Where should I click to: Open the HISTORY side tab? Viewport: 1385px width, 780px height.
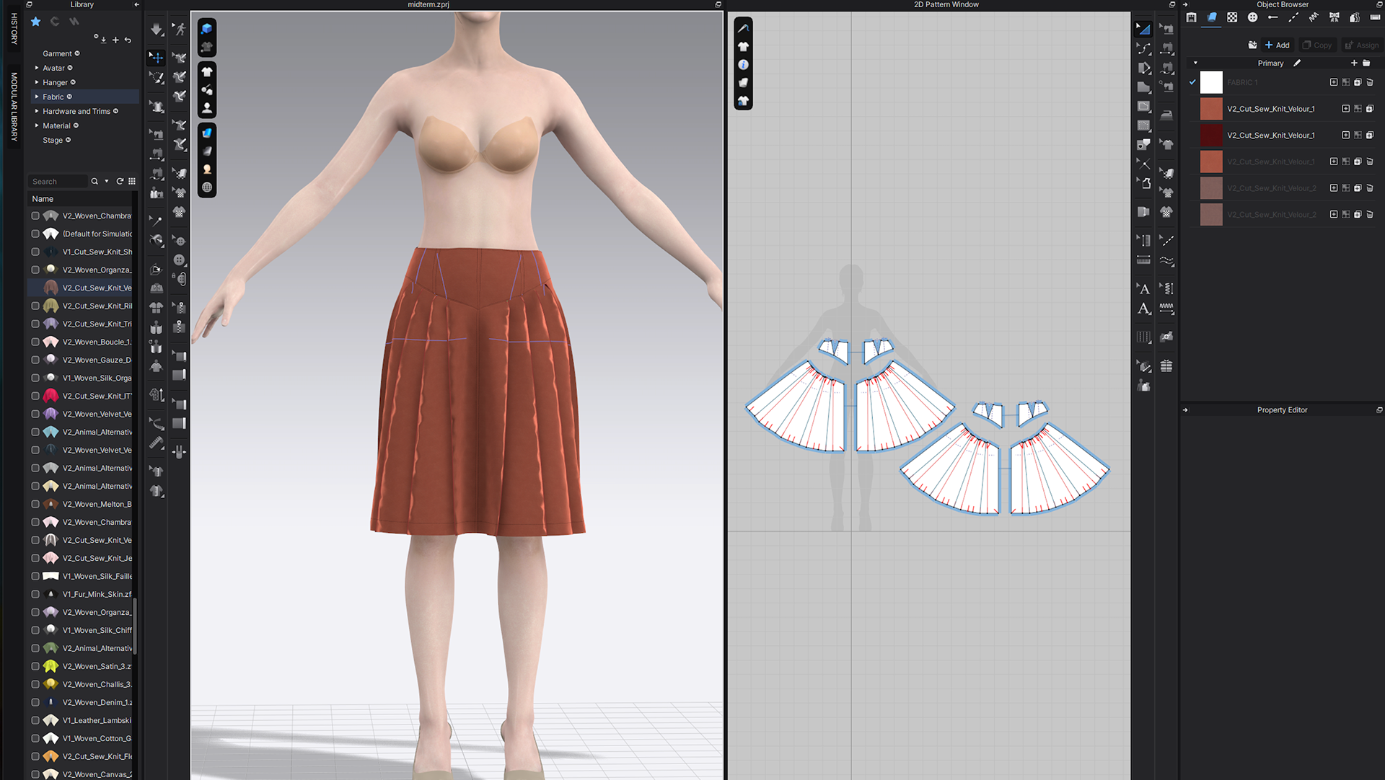[13, 28]
